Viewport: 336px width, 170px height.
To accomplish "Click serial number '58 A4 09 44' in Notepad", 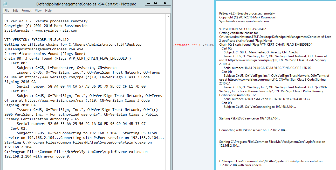I will (x=81, y=87).
